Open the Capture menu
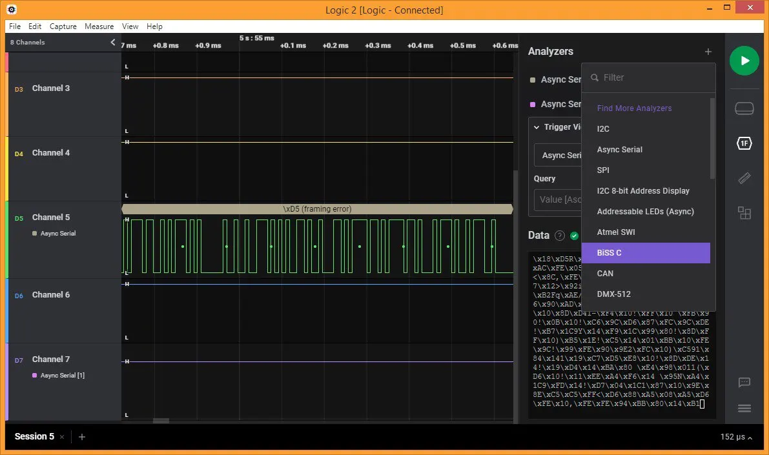This screenshot has width=769, height=455. (x=63, y=26)
